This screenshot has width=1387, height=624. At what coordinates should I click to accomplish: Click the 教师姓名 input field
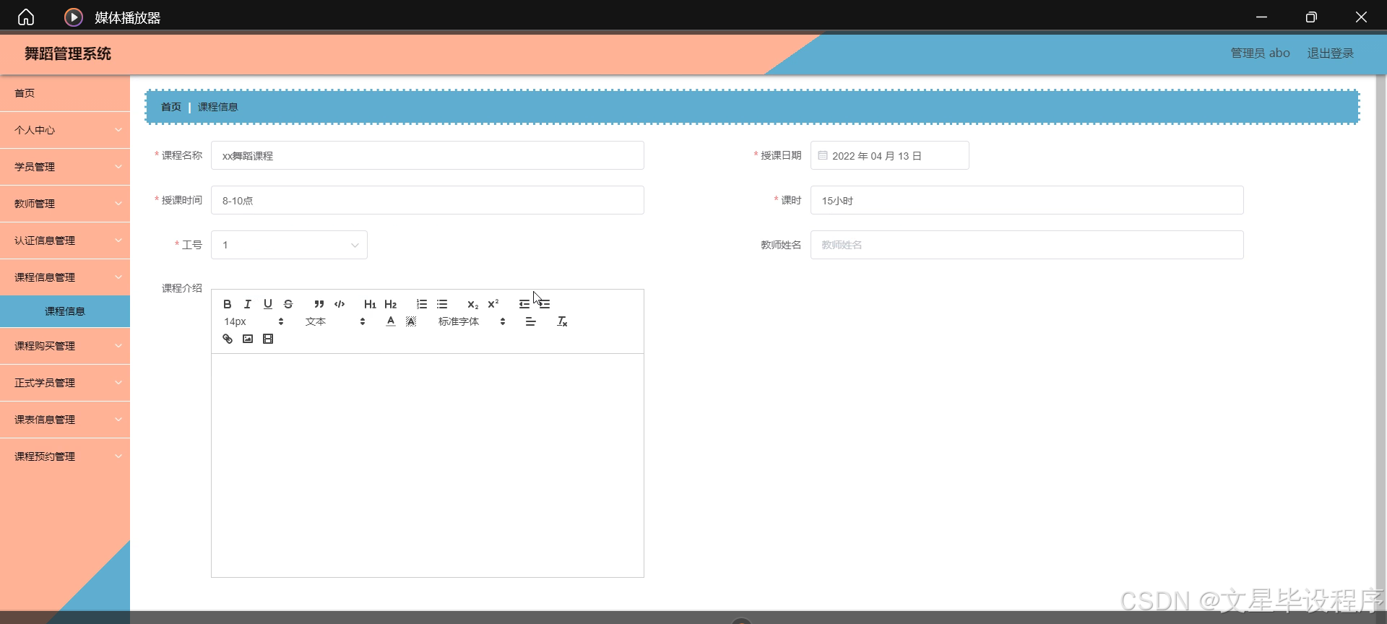click(x=1027, y=245)
